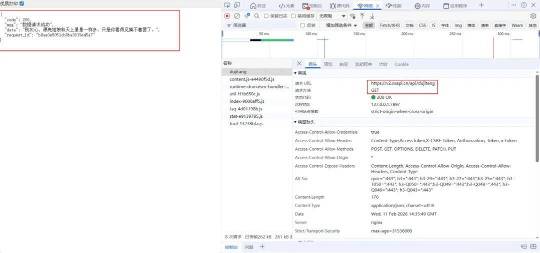Switch to the 源代码 sources tab
The image size is (540, 253).
coord(339,5)
